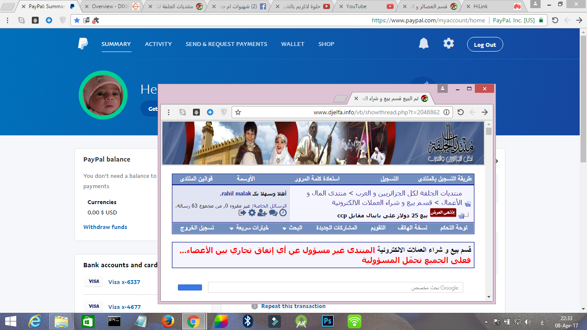Click logout arrow icon in forum user panel

242,213
